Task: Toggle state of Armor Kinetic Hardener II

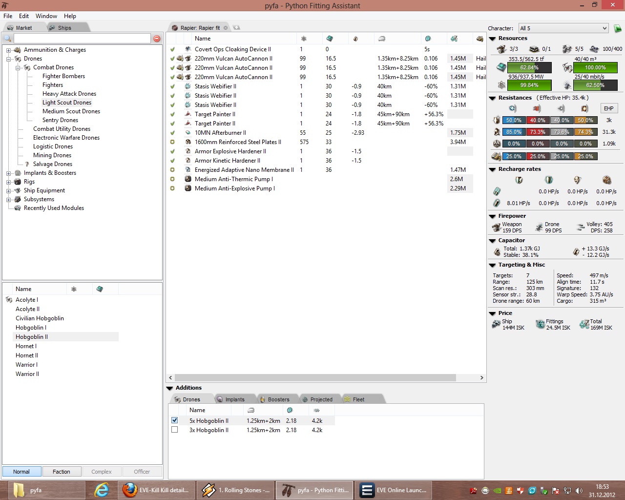Action: point(172,161)
